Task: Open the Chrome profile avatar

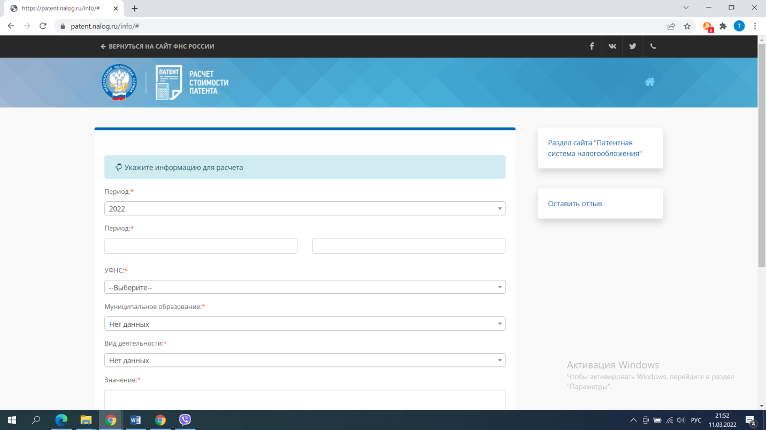Action: [739, 26]
